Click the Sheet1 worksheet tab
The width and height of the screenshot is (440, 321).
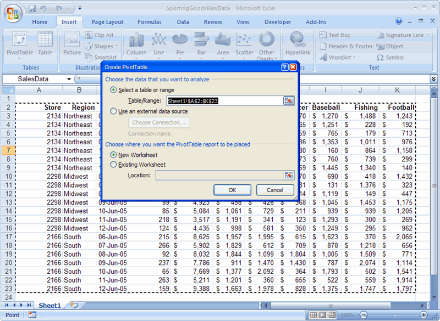(x=50, y=305)
